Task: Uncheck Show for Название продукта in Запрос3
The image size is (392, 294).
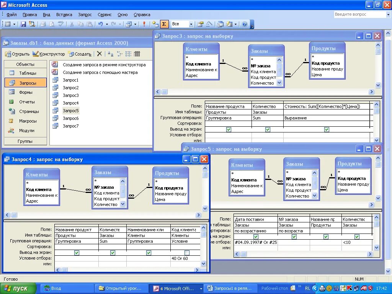Action: click(229, 129)
